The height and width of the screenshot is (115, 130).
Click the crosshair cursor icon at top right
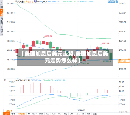tap(109, 1)
